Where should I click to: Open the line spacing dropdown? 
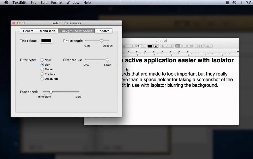[x=199, y=46]
